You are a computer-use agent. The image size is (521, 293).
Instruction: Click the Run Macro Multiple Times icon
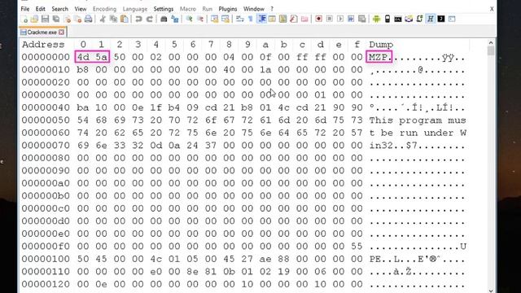[351, 20]
